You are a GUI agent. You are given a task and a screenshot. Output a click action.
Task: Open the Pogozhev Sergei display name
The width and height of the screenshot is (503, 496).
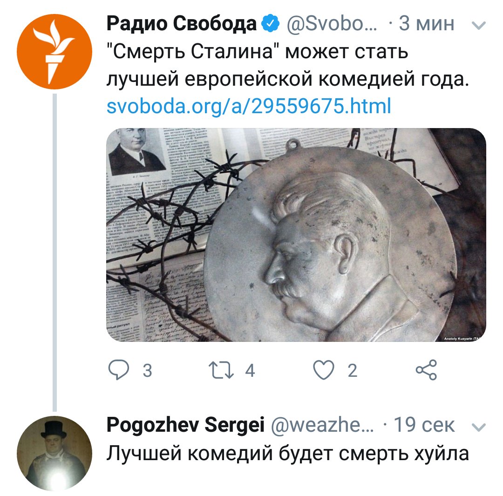coord(185,425)
